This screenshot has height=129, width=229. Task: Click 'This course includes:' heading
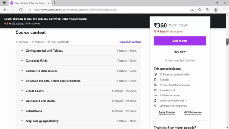167,68
